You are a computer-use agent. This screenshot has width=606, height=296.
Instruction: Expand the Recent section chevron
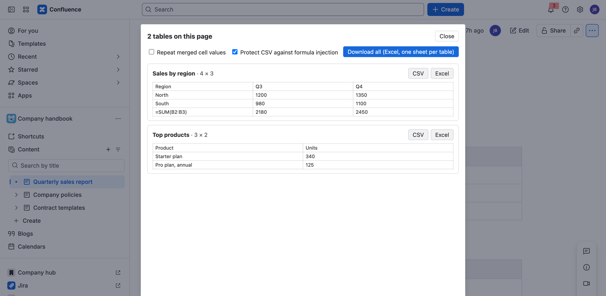pyautogui.click(x=118, y=57)
